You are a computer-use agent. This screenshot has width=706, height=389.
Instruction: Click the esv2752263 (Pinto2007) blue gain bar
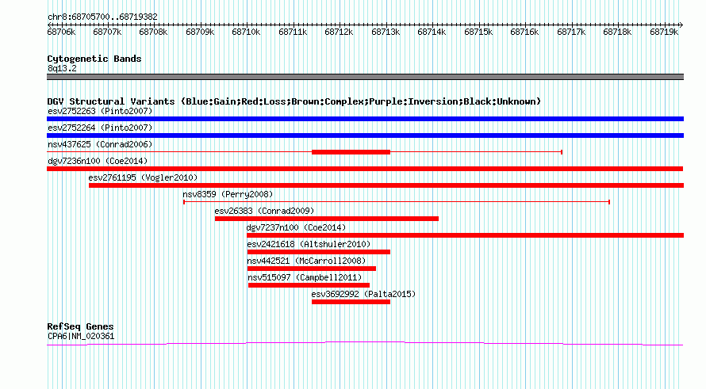pos(365,119)
